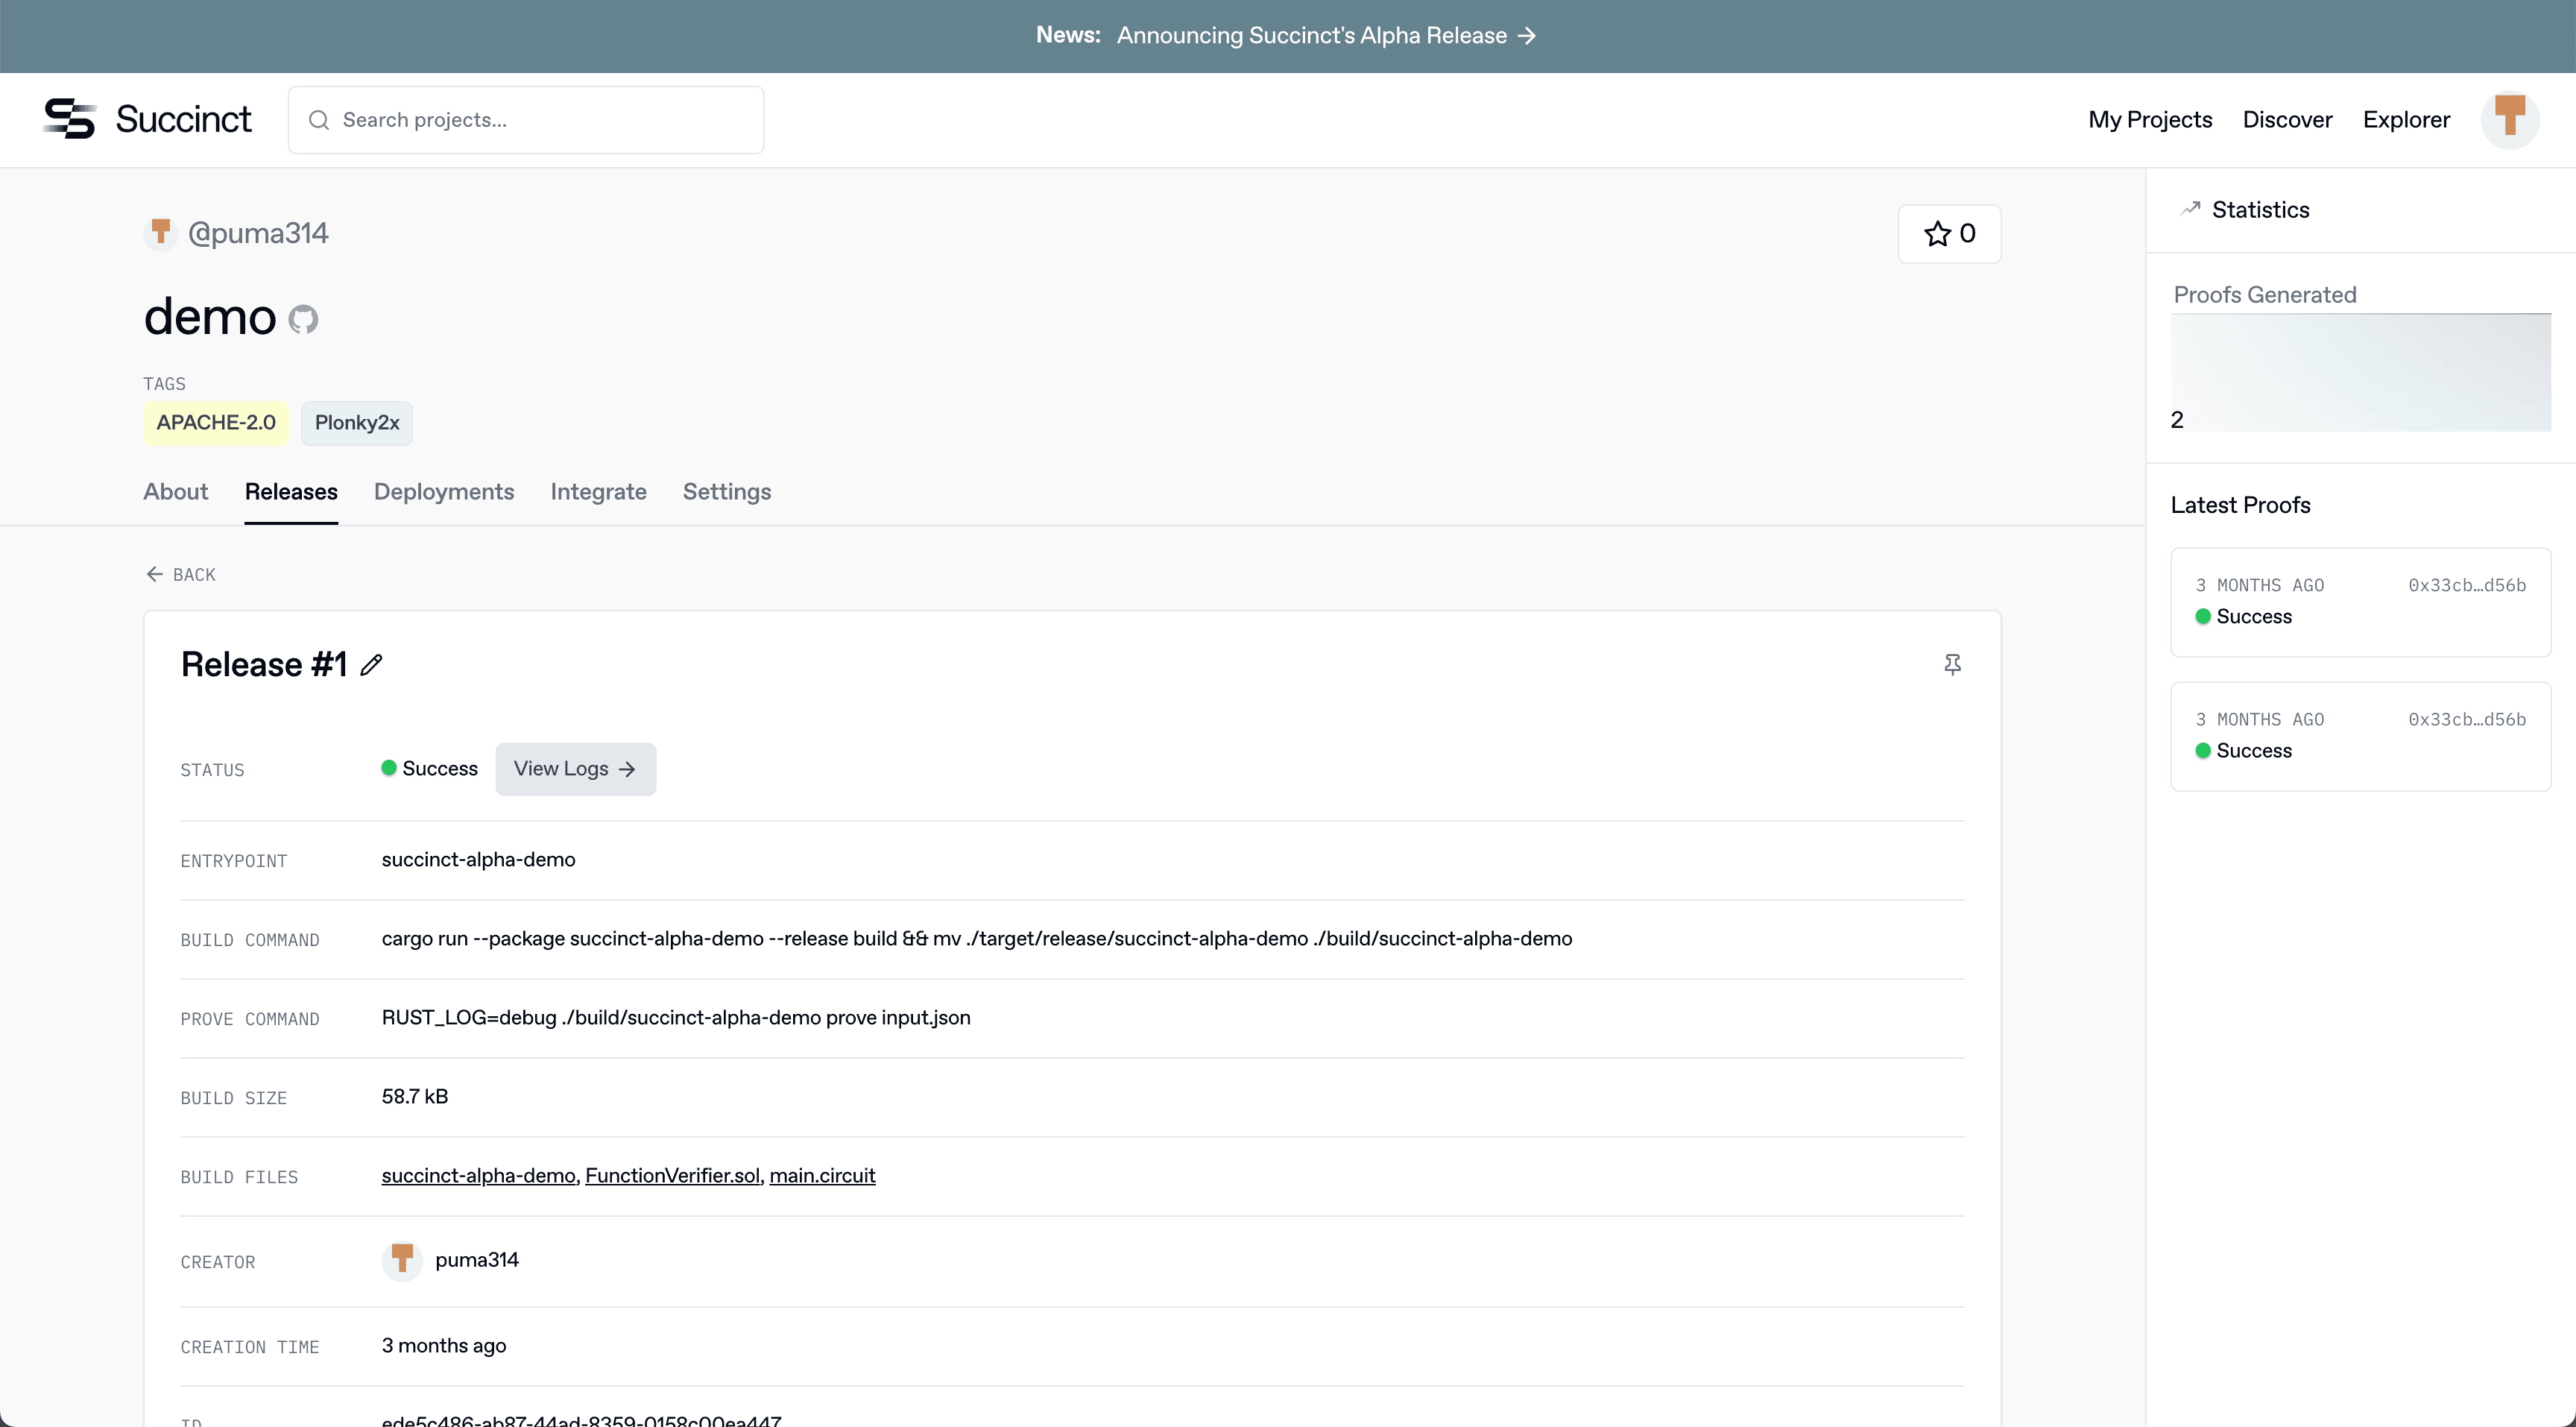Click the BUILD FILES row label
This screenshot has width=2576, height=1427.
coord(239,1177)
